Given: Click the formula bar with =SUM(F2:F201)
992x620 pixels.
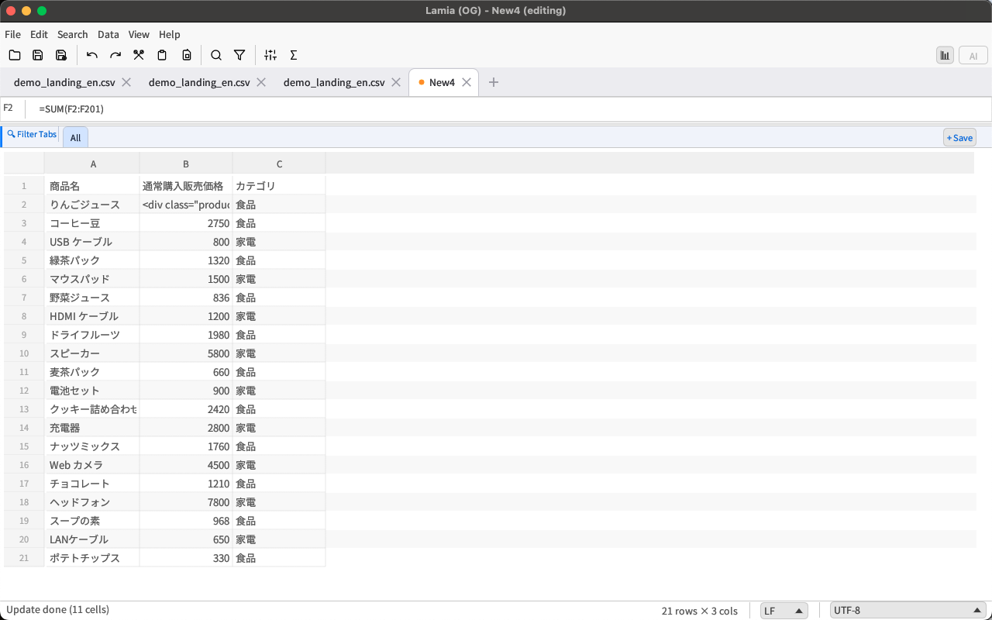Looking at the screenshot, I should click(511, 109).
